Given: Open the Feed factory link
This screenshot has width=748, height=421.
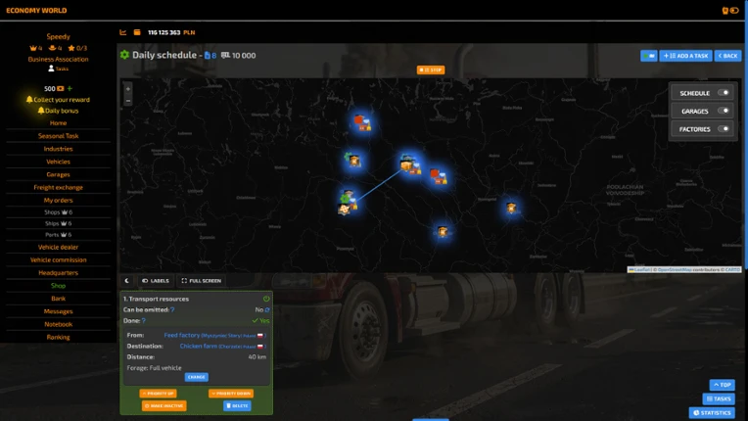Looking at the screenshot, I should pyautogui.click(x=182, y=335).
